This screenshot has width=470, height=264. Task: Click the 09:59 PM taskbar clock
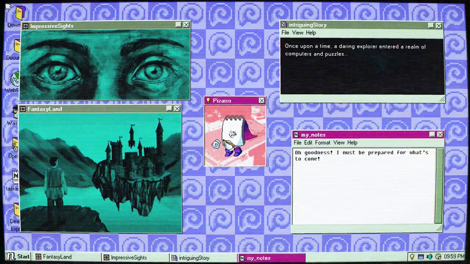tap(454, 257)
